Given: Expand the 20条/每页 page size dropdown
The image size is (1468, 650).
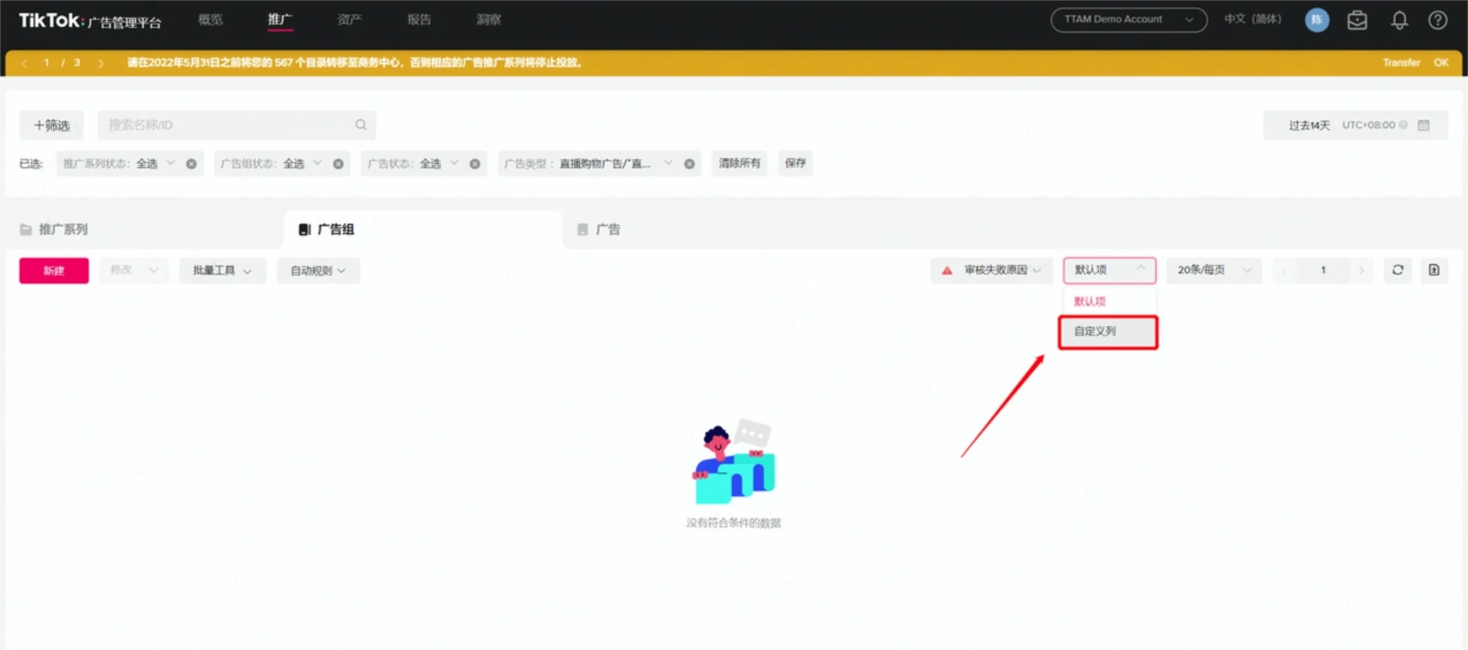Looking at the screenshot, I should click(x=1213, y=270).
